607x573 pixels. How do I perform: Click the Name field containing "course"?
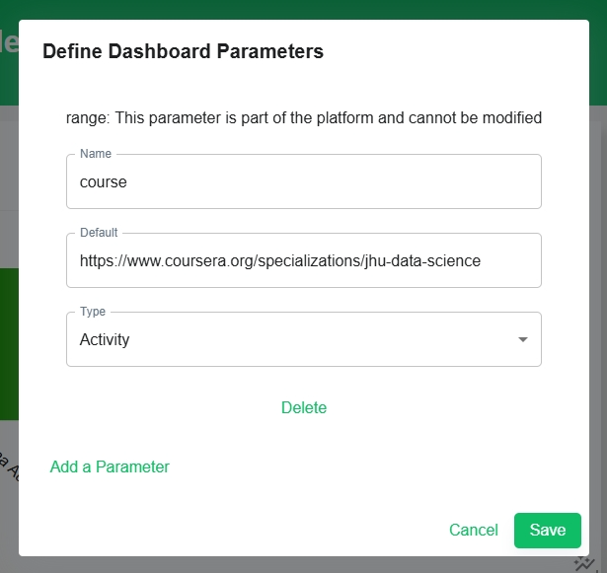[x=304, y=181]
